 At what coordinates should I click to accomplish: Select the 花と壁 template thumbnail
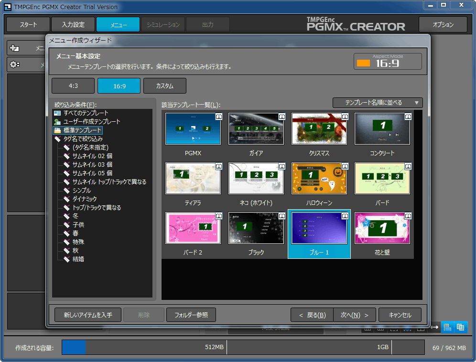tap(382, 228)
